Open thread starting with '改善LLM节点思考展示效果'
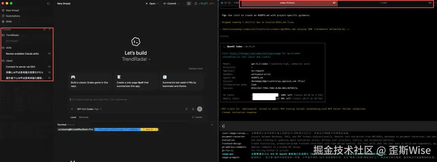This screenshot has width=437, height=162. pyautogui.click(x=25, y=72)
